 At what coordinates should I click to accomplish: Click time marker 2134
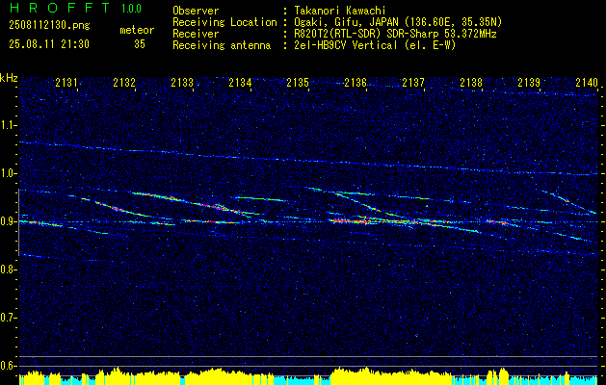[240, 82]
